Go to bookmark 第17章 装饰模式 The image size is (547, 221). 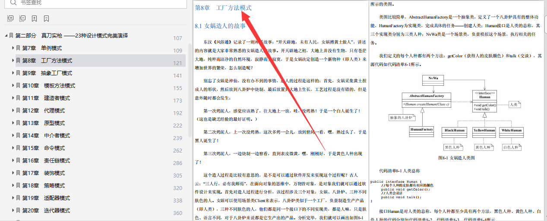44,173
